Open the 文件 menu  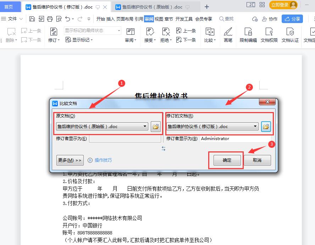pyautogui.click(x=12, y=19)
